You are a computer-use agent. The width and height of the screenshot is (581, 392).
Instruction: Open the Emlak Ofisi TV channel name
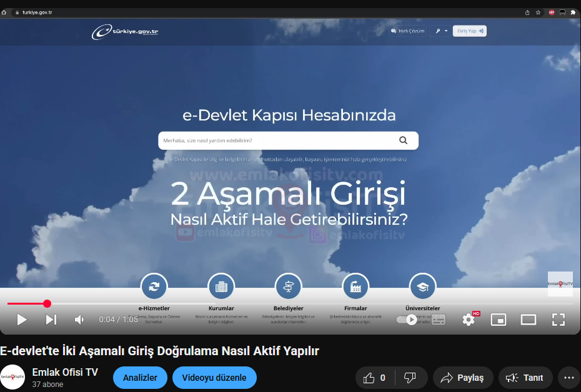(x=65, y=373)
